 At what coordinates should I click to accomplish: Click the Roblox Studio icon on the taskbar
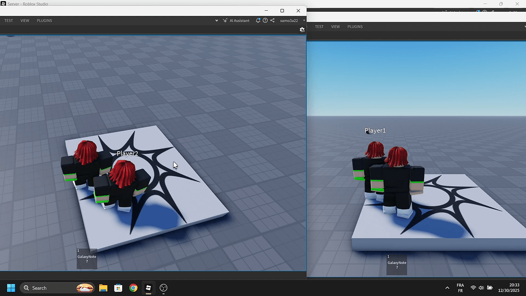[148, 288]
